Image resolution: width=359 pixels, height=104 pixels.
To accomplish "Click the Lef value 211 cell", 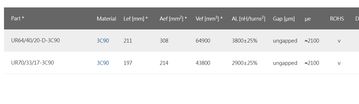I will click(x=128, y=41).
